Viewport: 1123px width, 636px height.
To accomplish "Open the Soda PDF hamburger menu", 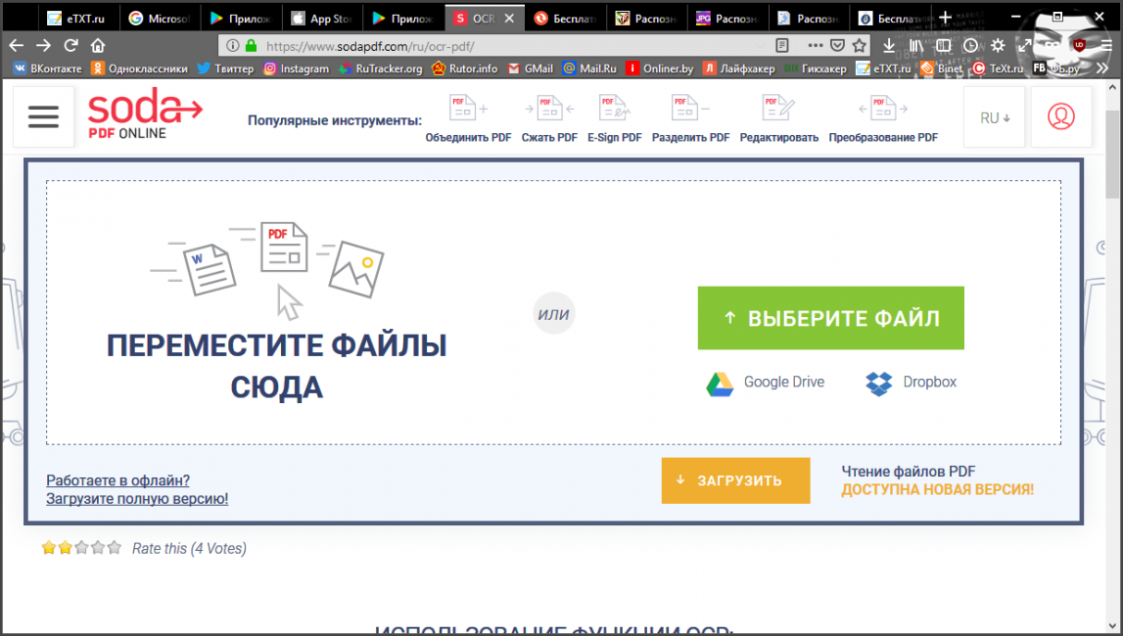I will [x=43, y=117].
